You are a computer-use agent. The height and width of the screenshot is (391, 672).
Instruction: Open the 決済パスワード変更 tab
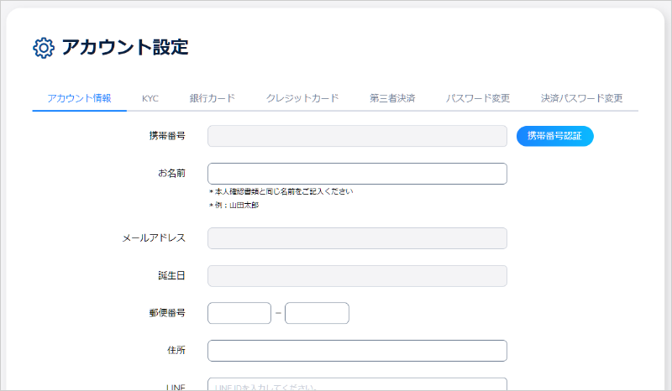point(582,98)
